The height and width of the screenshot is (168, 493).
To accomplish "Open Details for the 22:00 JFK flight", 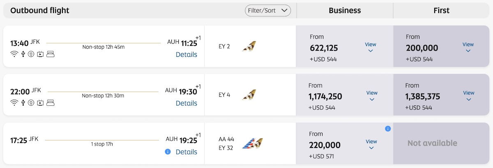I will 187,103.
